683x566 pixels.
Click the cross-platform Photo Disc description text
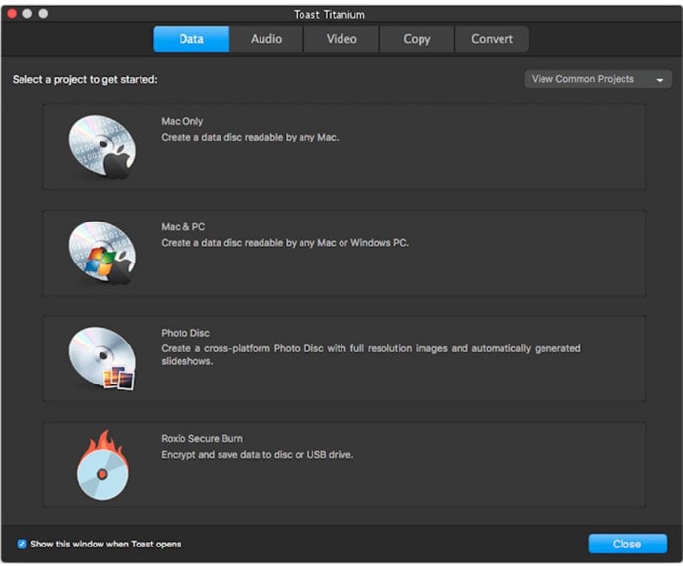tap(371, 354)
